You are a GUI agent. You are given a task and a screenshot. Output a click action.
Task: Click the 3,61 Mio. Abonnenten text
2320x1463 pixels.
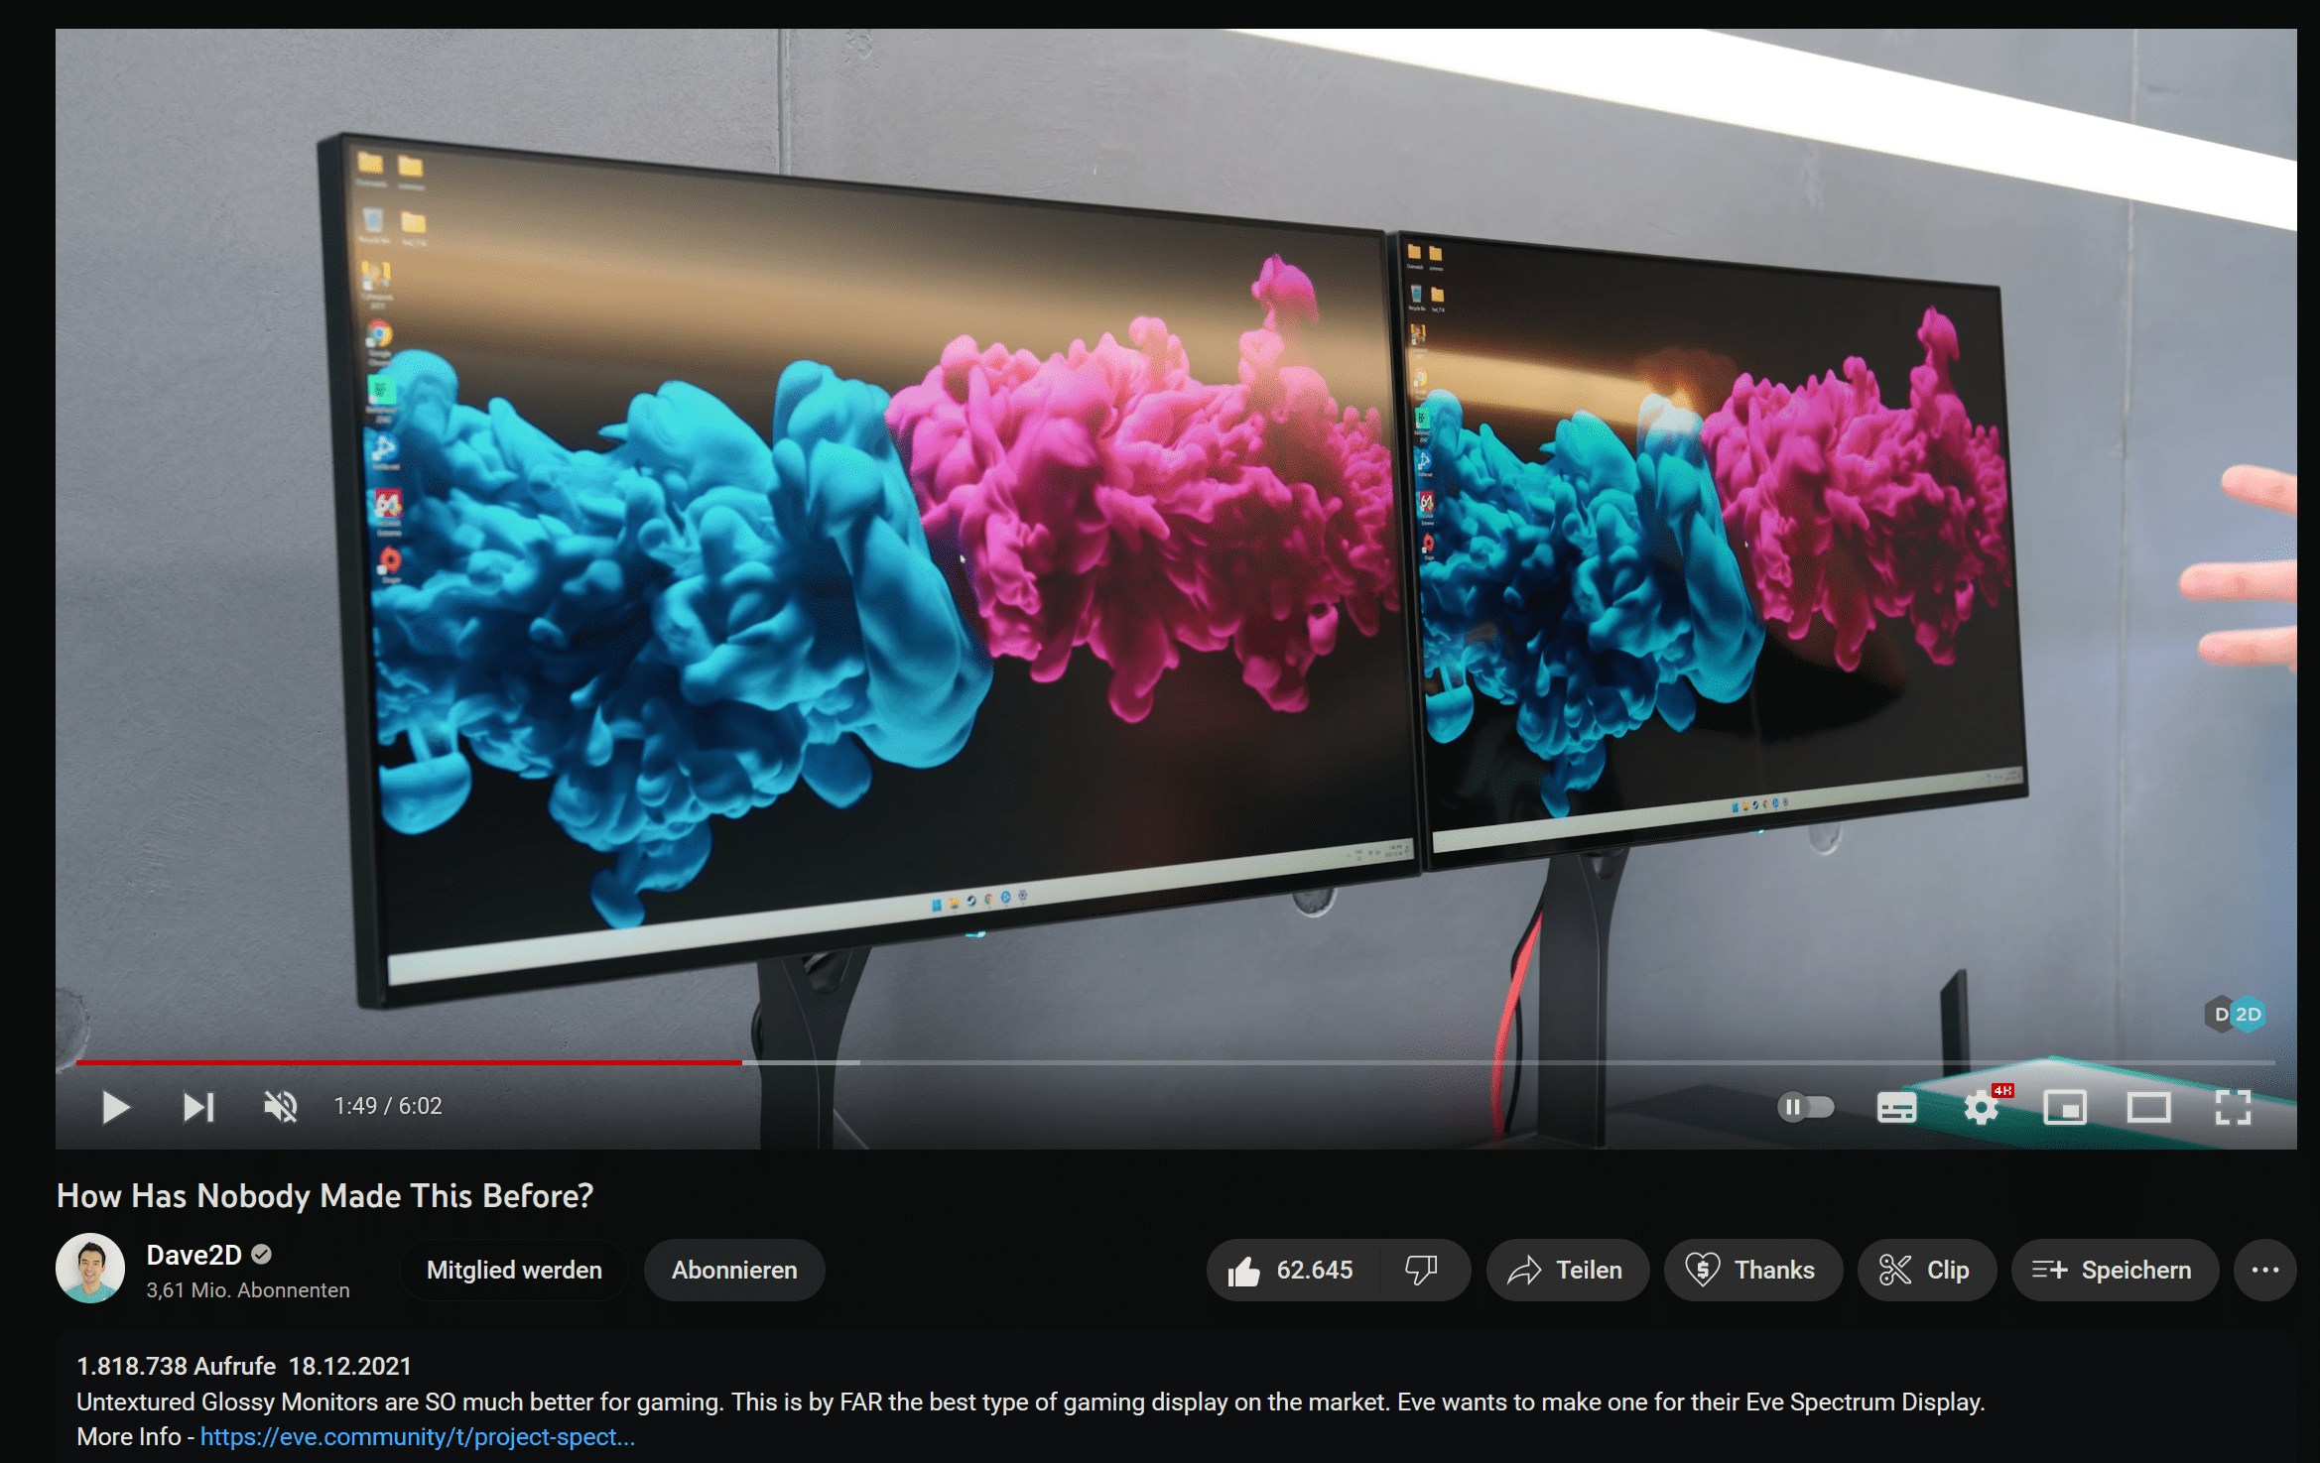click(x=248, y=1290)
